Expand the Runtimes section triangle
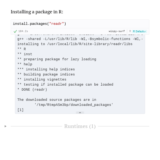The image size is (160, 160). click(x=6, y=126)
